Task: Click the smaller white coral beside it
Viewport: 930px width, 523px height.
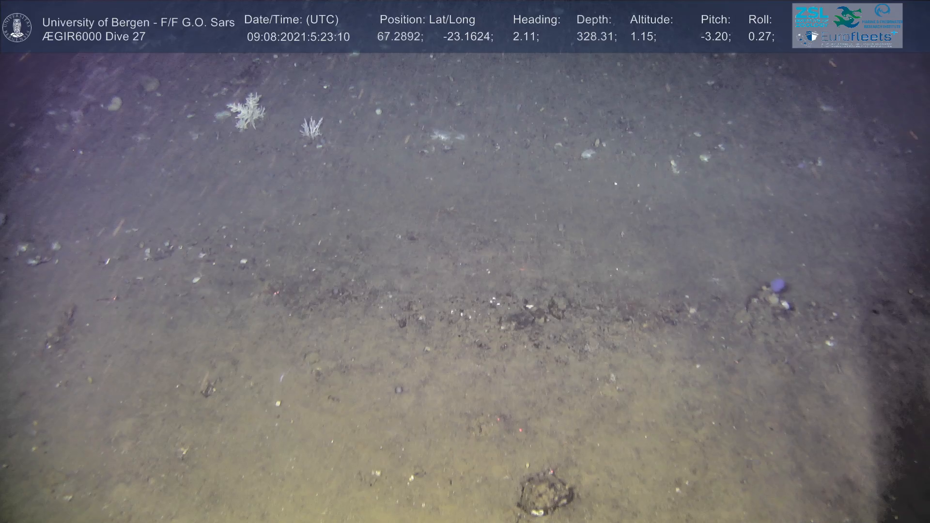Action: pyautogui.click(x=311, y=128)
